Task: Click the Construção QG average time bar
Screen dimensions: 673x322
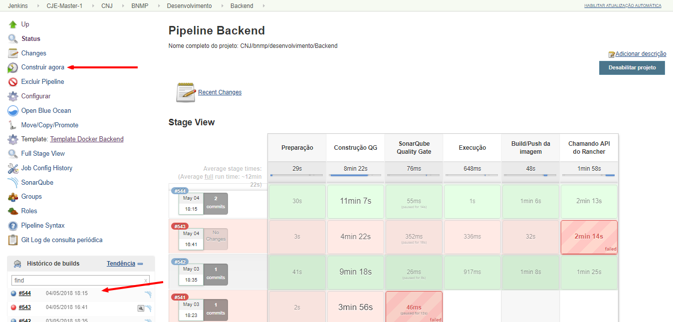Action: [355, 175]
